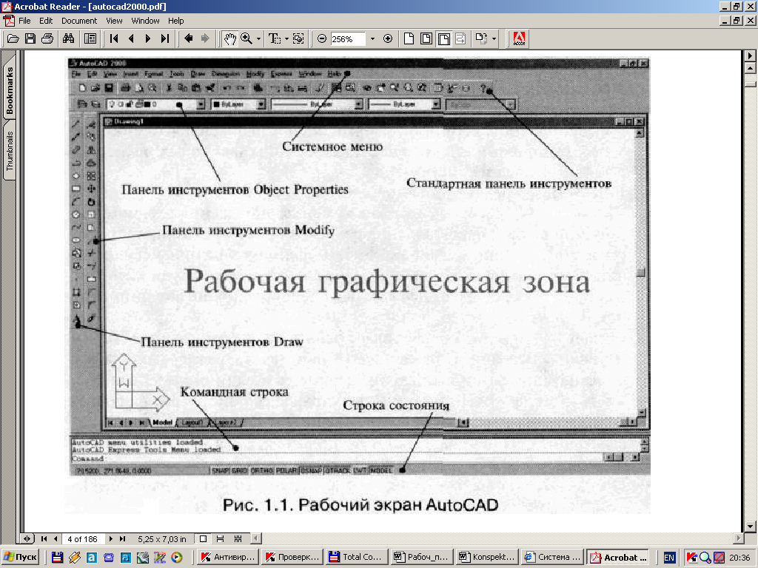Print the document using the printer icon
The height and width of the screenshot is (568, 758).
(47, 38)
